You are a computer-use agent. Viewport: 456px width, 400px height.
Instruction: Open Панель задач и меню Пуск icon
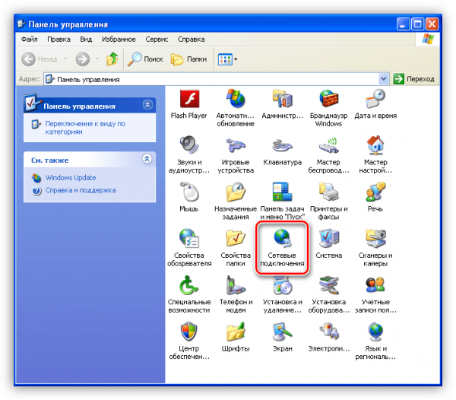coord(282,192)
